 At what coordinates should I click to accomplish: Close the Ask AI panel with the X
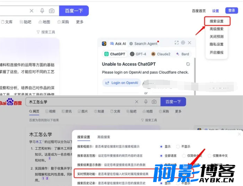click(190, 43)
